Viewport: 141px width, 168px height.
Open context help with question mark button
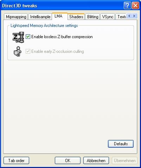click(x=127, y=6)
